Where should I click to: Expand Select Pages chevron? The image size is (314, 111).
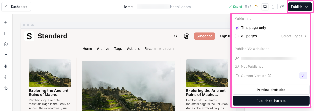306,36
